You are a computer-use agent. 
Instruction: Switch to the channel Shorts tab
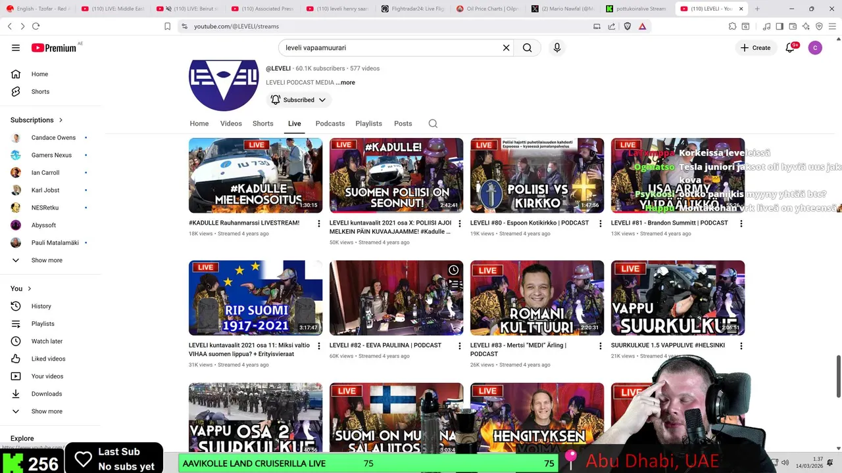click(262, 124)
